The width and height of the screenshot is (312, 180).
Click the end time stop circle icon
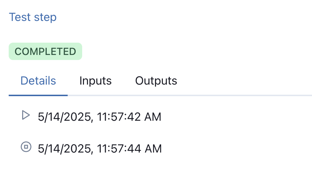pos(26,147)
